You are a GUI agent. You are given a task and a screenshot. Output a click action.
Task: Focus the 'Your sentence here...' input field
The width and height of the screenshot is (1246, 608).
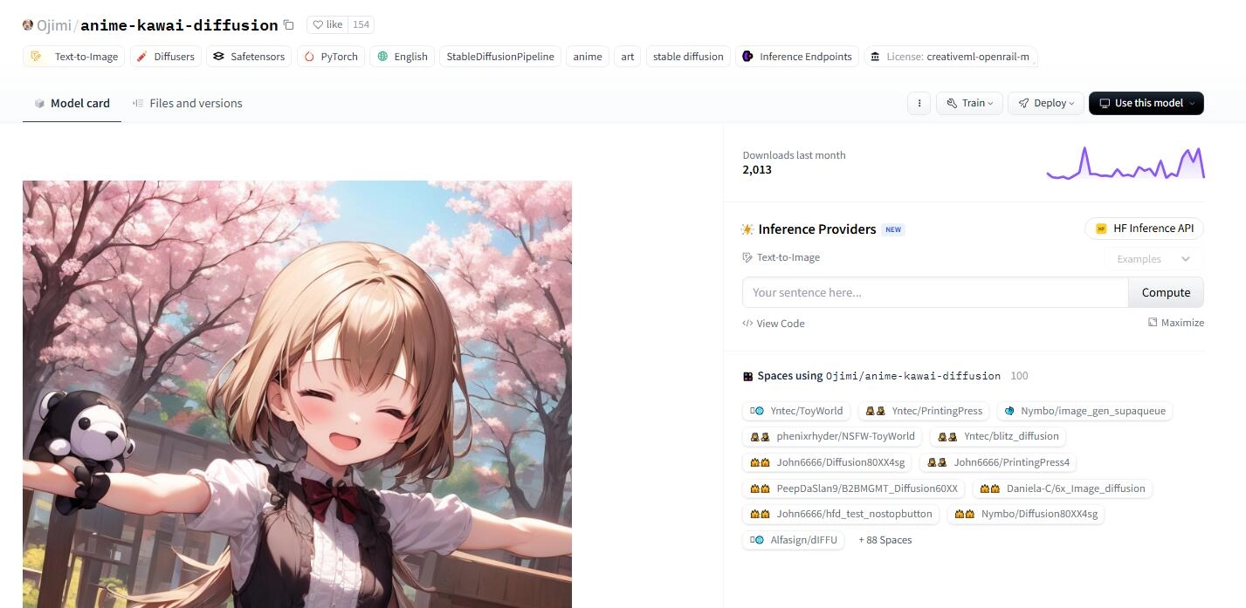tap(934, 293)
